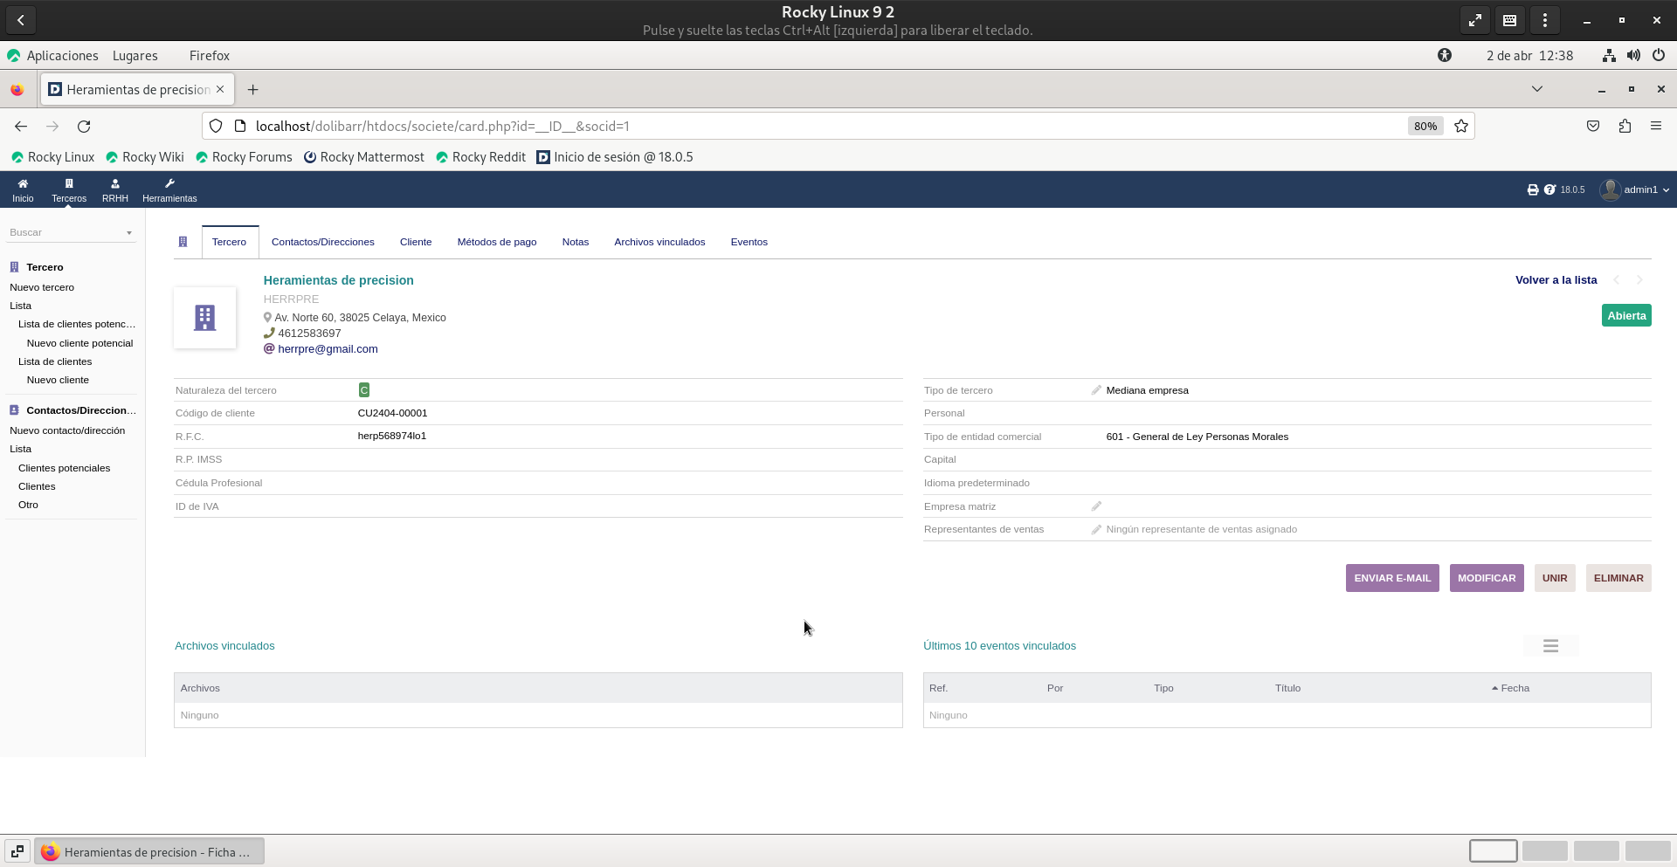This screenshot has width=1677, height=867.
Task: Sort events by Fecha column
Action: pyautogui.click(x=1515, y=688)
